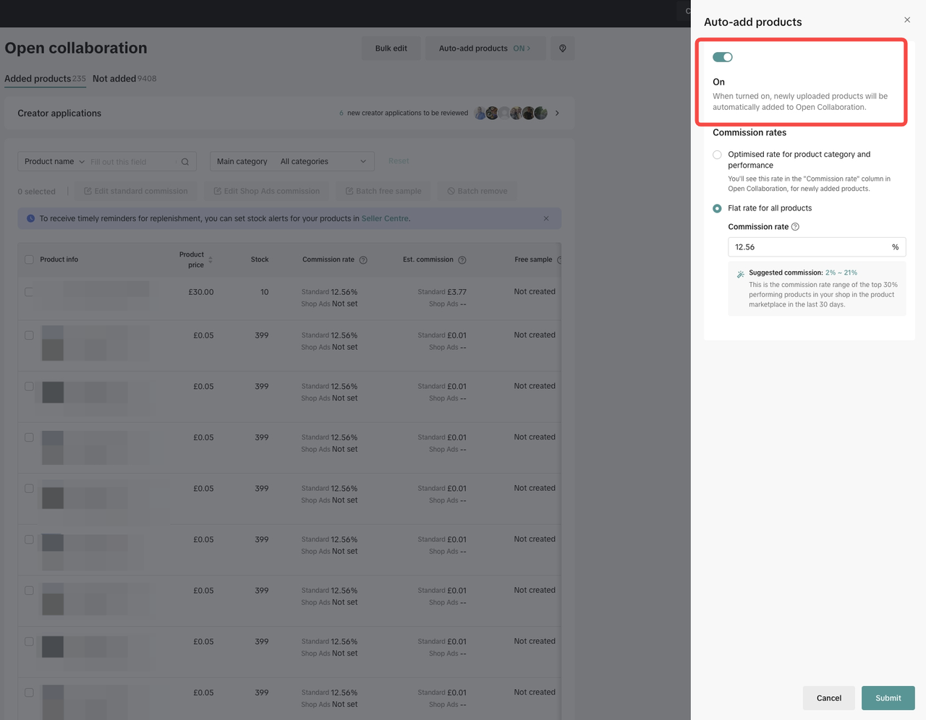This screenshot has height=720, width=926.
Task: Click the lightbulb icon beside Auto-add products
Action: [562, 48]
